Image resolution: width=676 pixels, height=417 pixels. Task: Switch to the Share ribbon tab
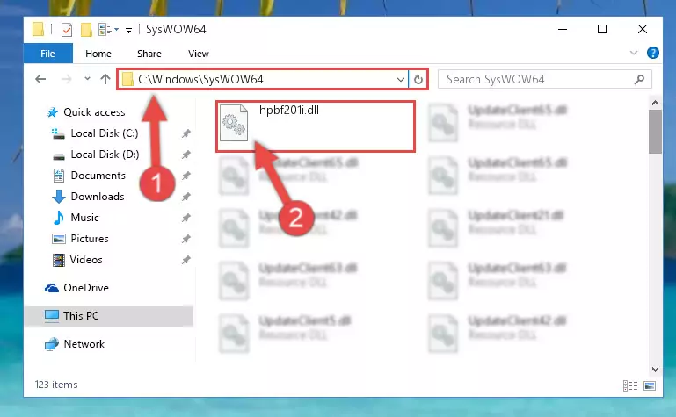click(x=149, y=54)
